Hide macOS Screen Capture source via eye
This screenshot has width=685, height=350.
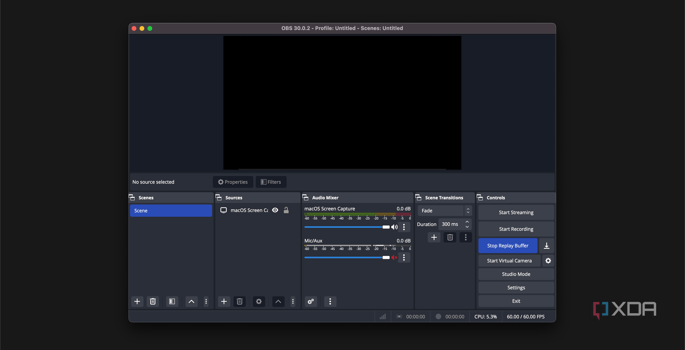tap(275, 210)
